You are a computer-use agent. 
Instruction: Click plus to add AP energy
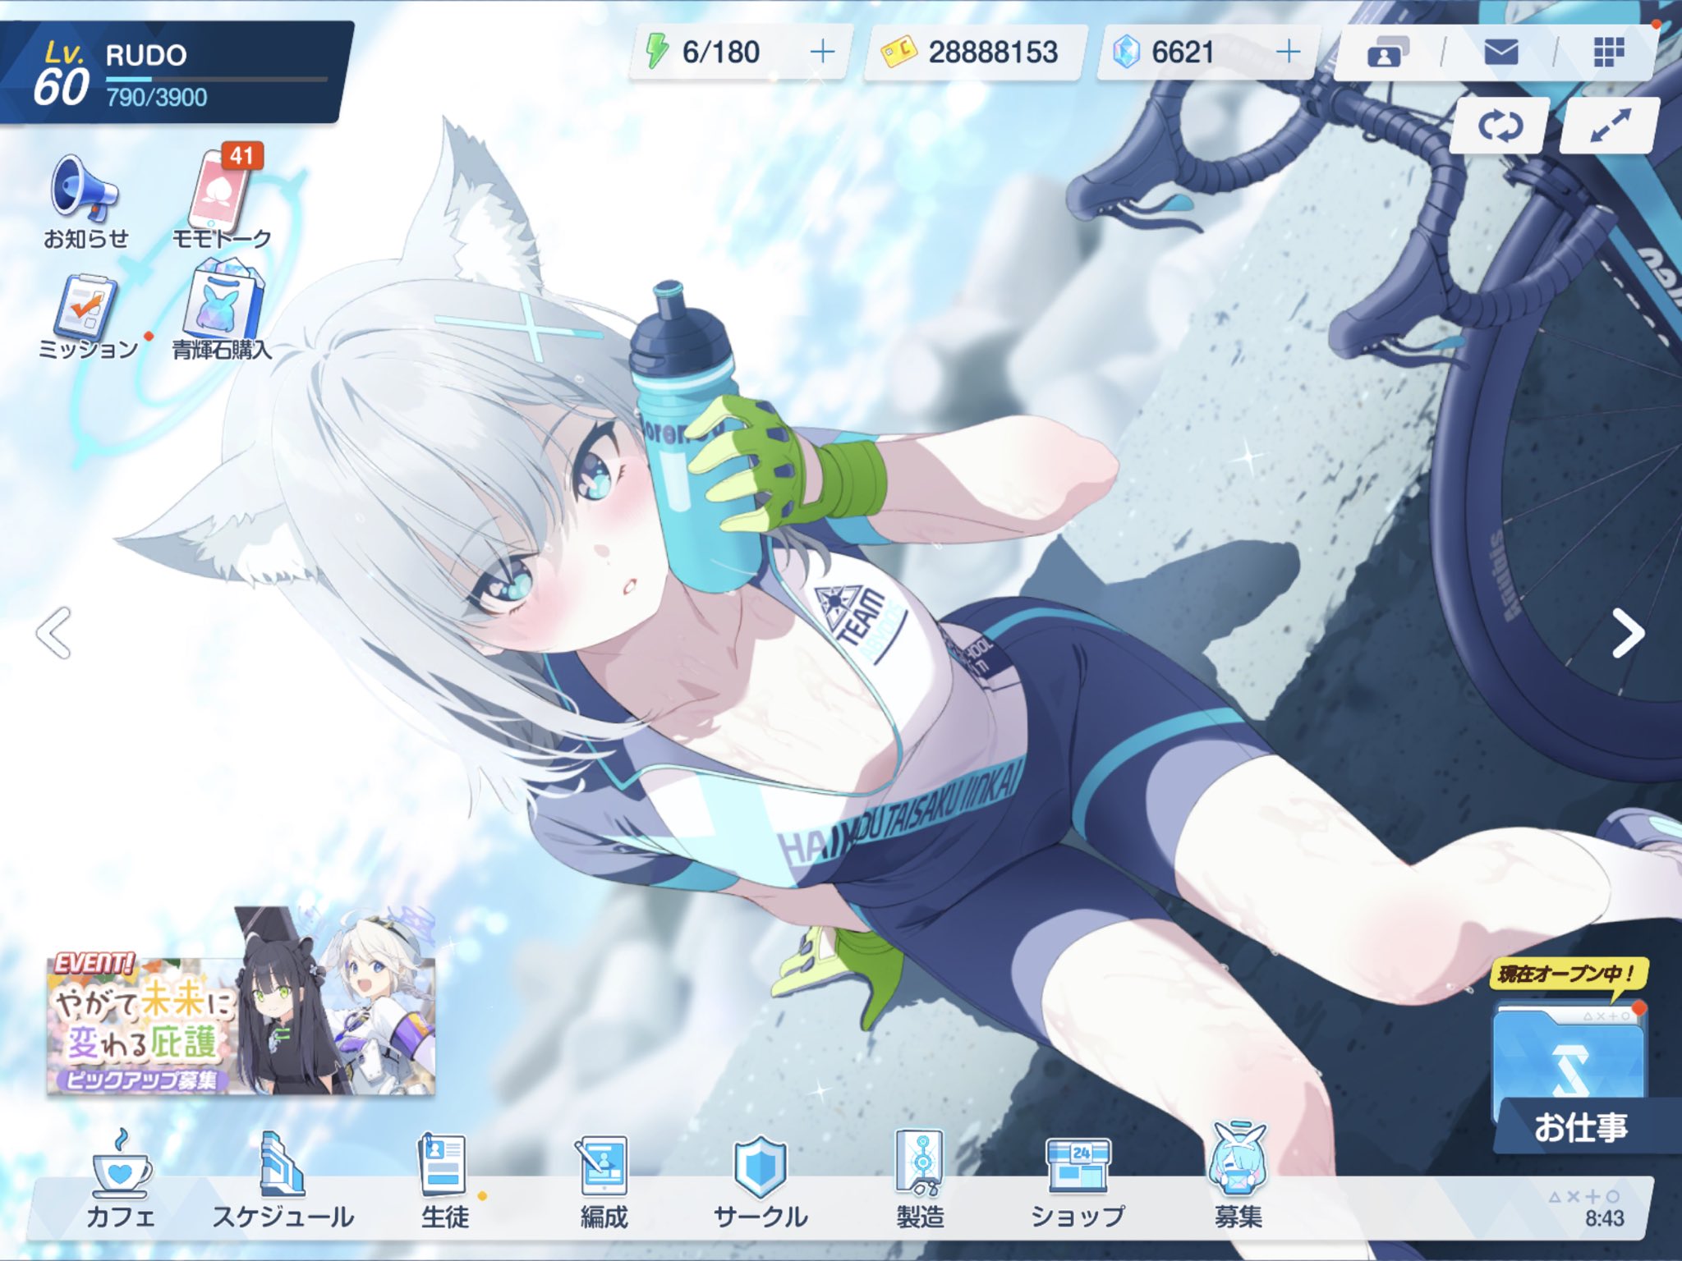[822, 53]
